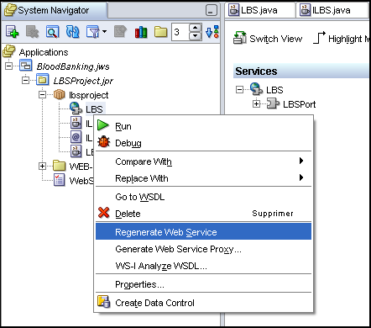Choose Debug from the context menu
Image resolution: width=371 pixels, height=328 pixels.
203,143
